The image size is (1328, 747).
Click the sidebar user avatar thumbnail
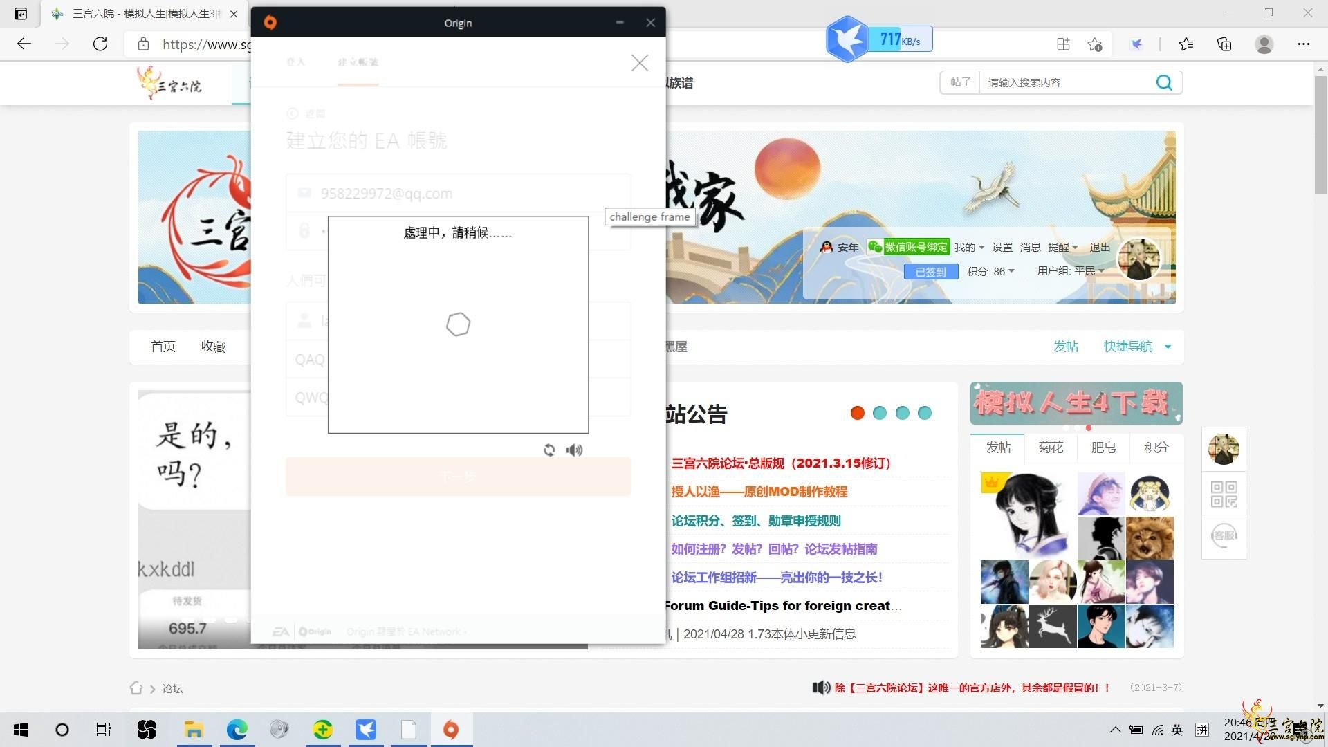1224,450
